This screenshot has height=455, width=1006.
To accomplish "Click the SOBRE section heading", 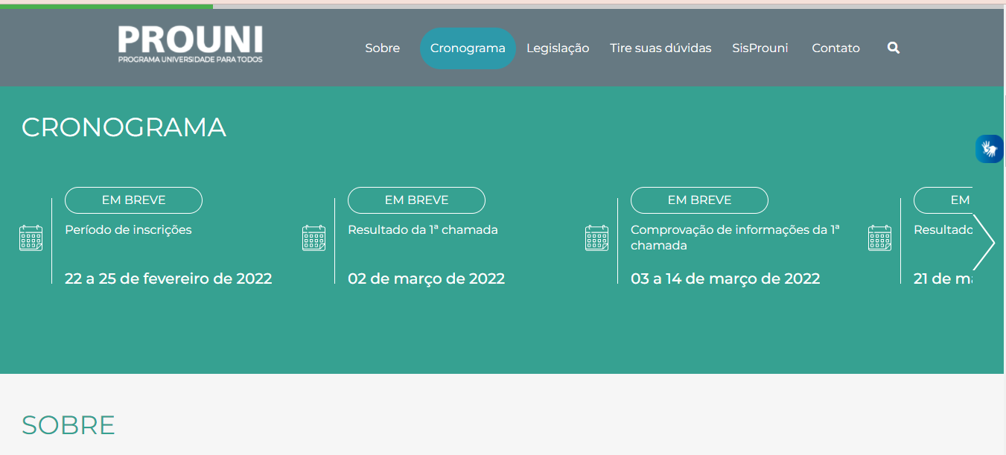I will [69, 425].
